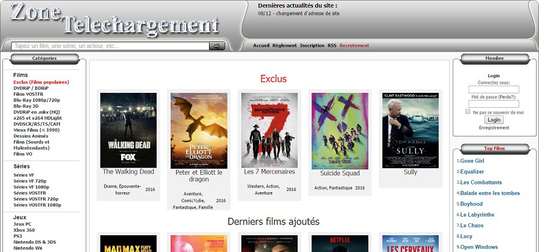Select 'Séries VF 720p' category
The image size is (539, 252).
(x=30, y=181)
